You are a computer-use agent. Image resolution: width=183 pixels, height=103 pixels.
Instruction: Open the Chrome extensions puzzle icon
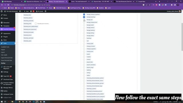tap(172, 5)
